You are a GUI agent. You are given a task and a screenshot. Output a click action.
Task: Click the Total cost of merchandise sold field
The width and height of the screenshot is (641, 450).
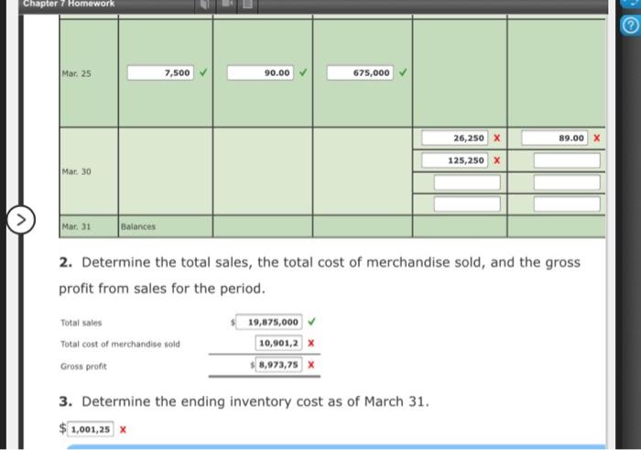pos(278,343)
